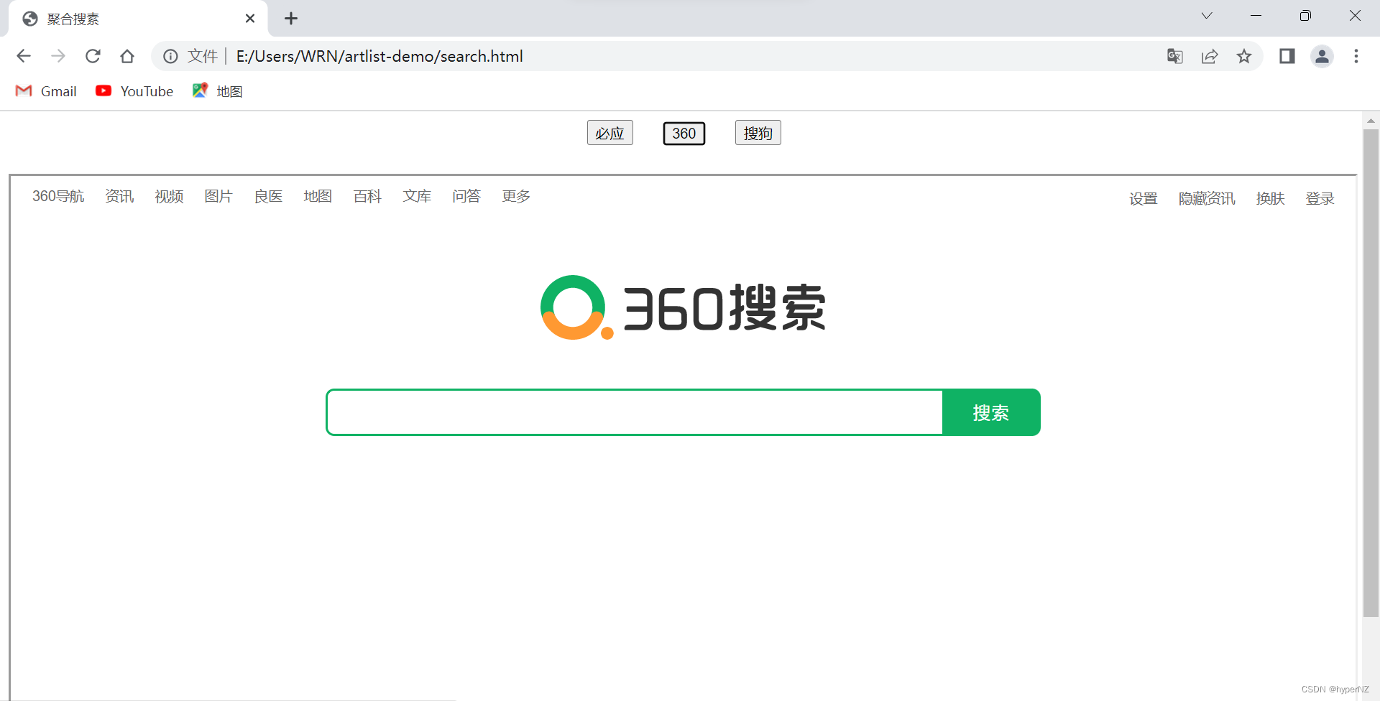View site information icon in address bar
Screen dimensions: 1380x701
[x=170, y=56]
